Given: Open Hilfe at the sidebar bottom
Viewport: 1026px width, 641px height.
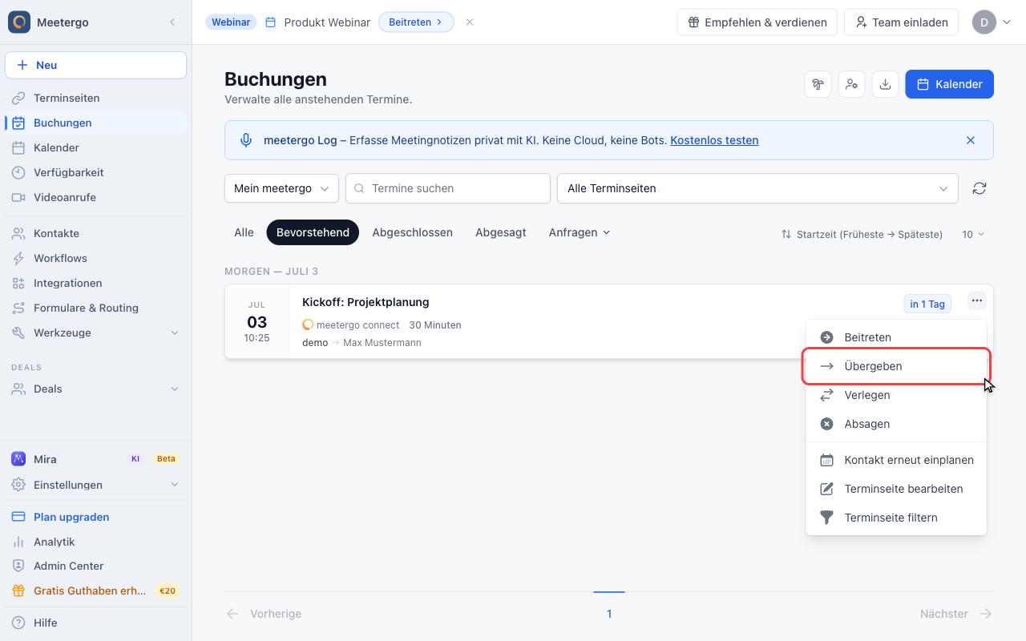Looking at the screenshot, I should 95,623.
